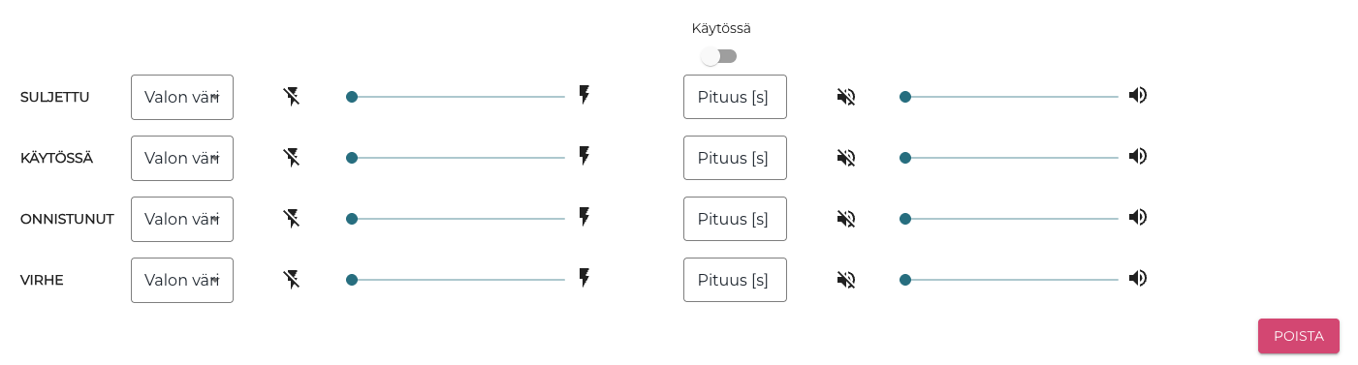The height and width of the screenshot is (365, 1358).
Task: Focus Pituus [s] field in ONNISTUNUT row
Action: pos(735,219)
